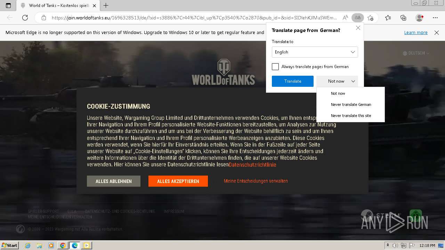Click the translate icon in address bar

(x=358, y=18)
